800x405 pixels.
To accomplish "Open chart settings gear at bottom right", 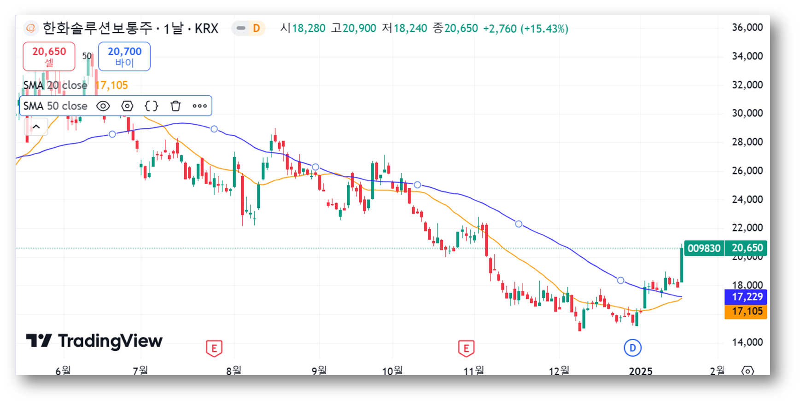I will tap(747, 370).
